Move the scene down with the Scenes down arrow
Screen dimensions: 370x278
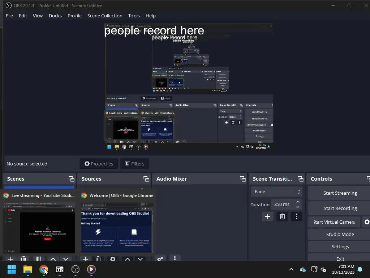[66, 259]
